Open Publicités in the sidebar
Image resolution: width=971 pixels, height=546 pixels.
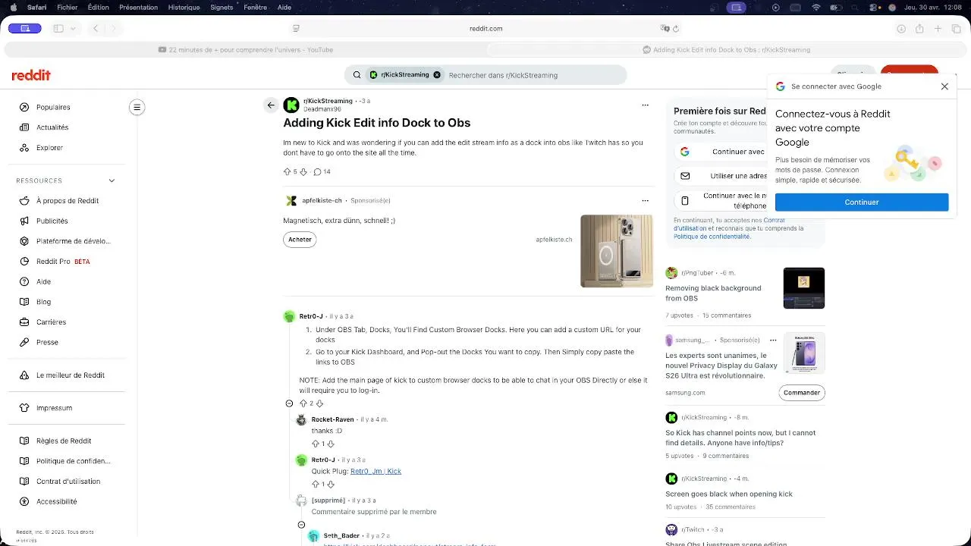(52, 221)
